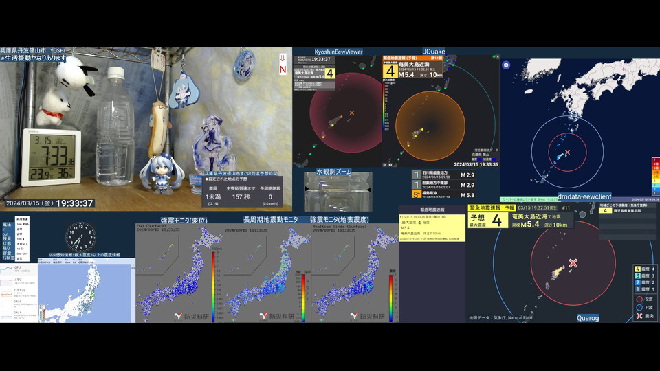Click the epicenter X in Quarog map
This screenshot has height=371, width=660.
[x=573, y=263]
